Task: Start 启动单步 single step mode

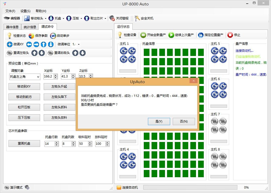Action: point(53,35)
